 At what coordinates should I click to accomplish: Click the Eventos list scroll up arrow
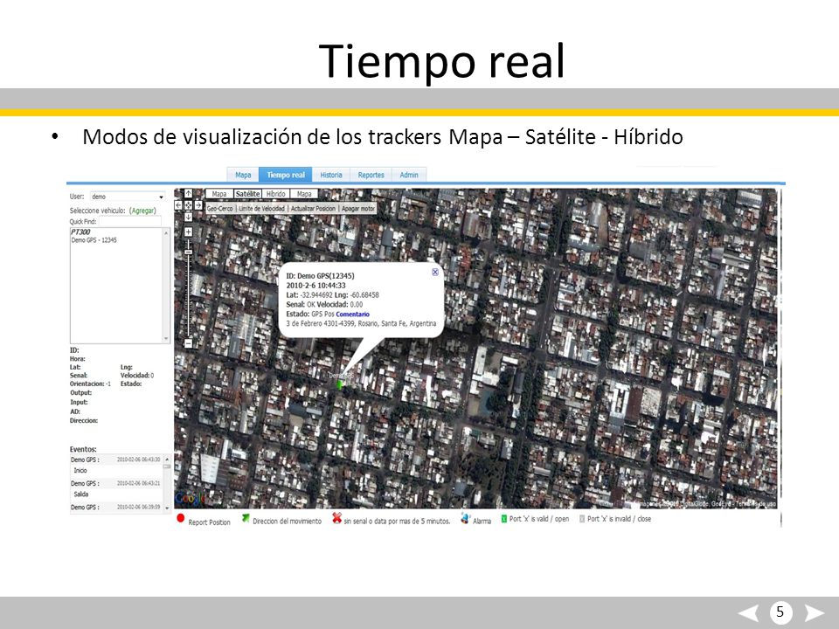point(167,460)
